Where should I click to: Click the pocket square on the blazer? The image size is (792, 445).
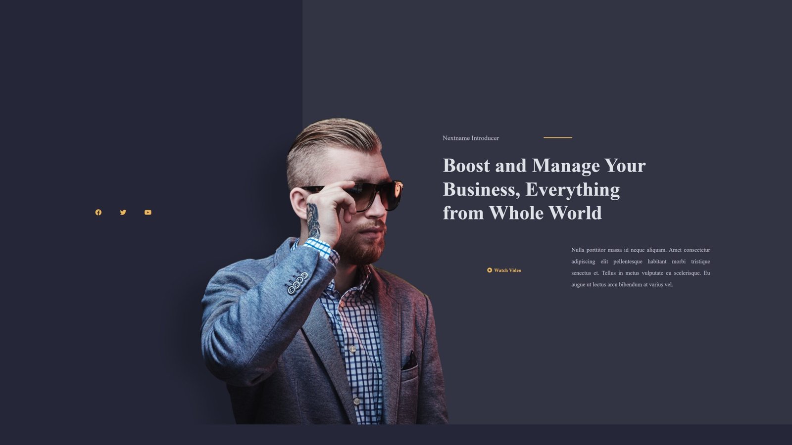[410, 361]
